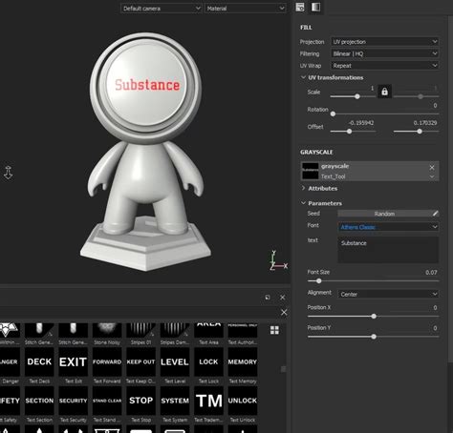Click the Font Size slider handle
Image resolution: width=453 pixels, height=433 pixels.
point(318,281)
